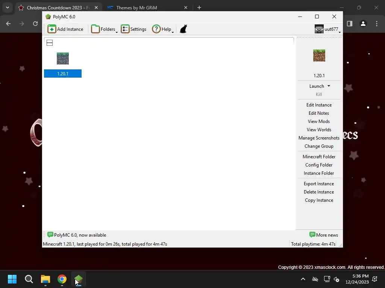385x288 pixels.
Task: Maximize the PolyMC window
Action: (317, 16)
